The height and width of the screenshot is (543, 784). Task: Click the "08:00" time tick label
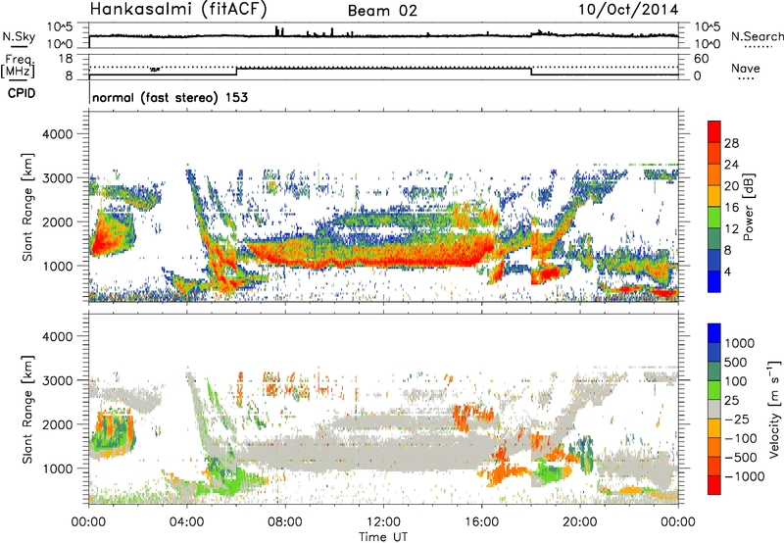pyautogui.click(x=285, y=522)
